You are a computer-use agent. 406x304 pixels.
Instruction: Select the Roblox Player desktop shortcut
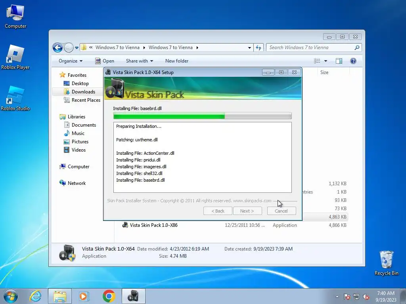click(15, 57)
